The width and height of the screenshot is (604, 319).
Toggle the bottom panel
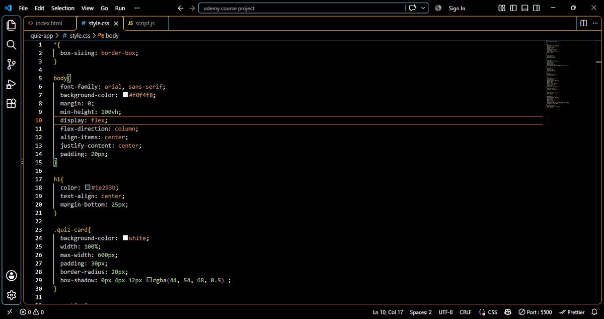[x=525, y=8]
